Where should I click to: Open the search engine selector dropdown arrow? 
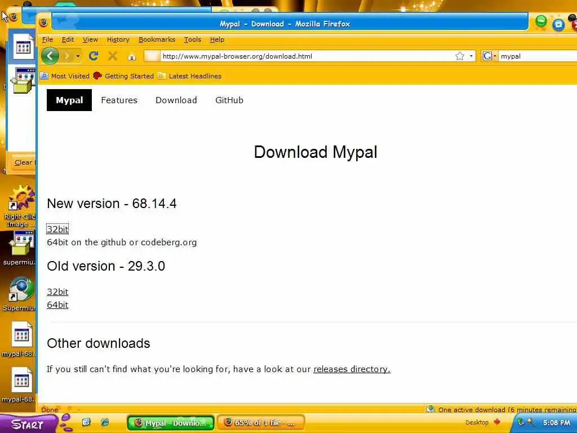pyautogui.click(x=495, y=56)
